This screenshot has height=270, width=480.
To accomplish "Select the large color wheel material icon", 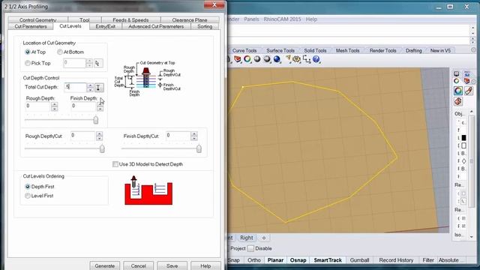I will point(458,91).
